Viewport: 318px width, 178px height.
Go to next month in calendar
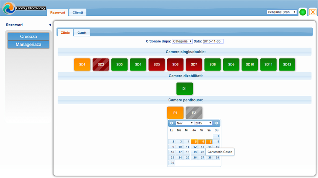217,123
